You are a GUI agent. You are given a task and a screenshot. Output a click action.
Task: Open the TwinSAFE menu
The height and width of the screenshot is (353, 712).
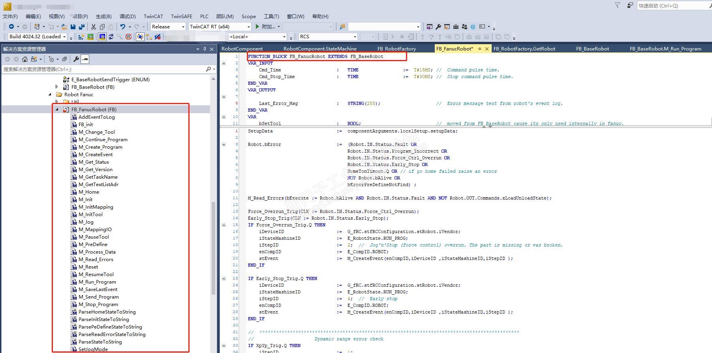(181, 16)
